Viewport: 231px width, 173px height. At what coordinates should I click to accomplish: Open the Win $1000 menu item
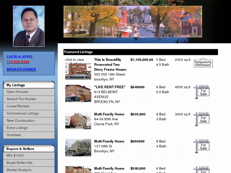click(29, 156)
